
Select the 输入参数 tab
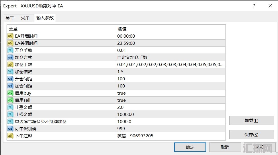coord(45,18)
